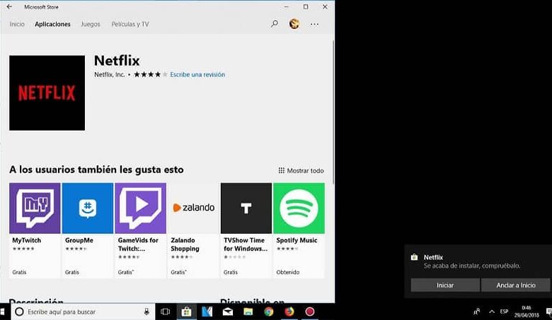Open the blue app icon beside Store on taskbar
This screenshot has height=320, width=552.
point(207,312)
